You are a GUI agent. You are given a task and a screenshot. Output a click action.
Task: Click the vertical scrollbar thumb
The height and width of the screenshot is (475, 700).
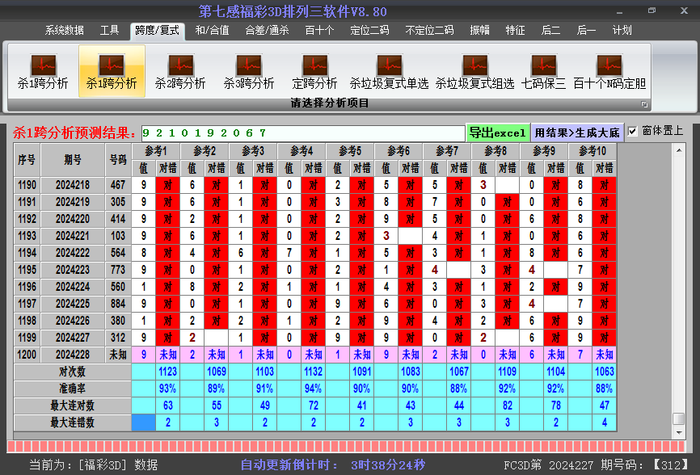click(678, 418)
